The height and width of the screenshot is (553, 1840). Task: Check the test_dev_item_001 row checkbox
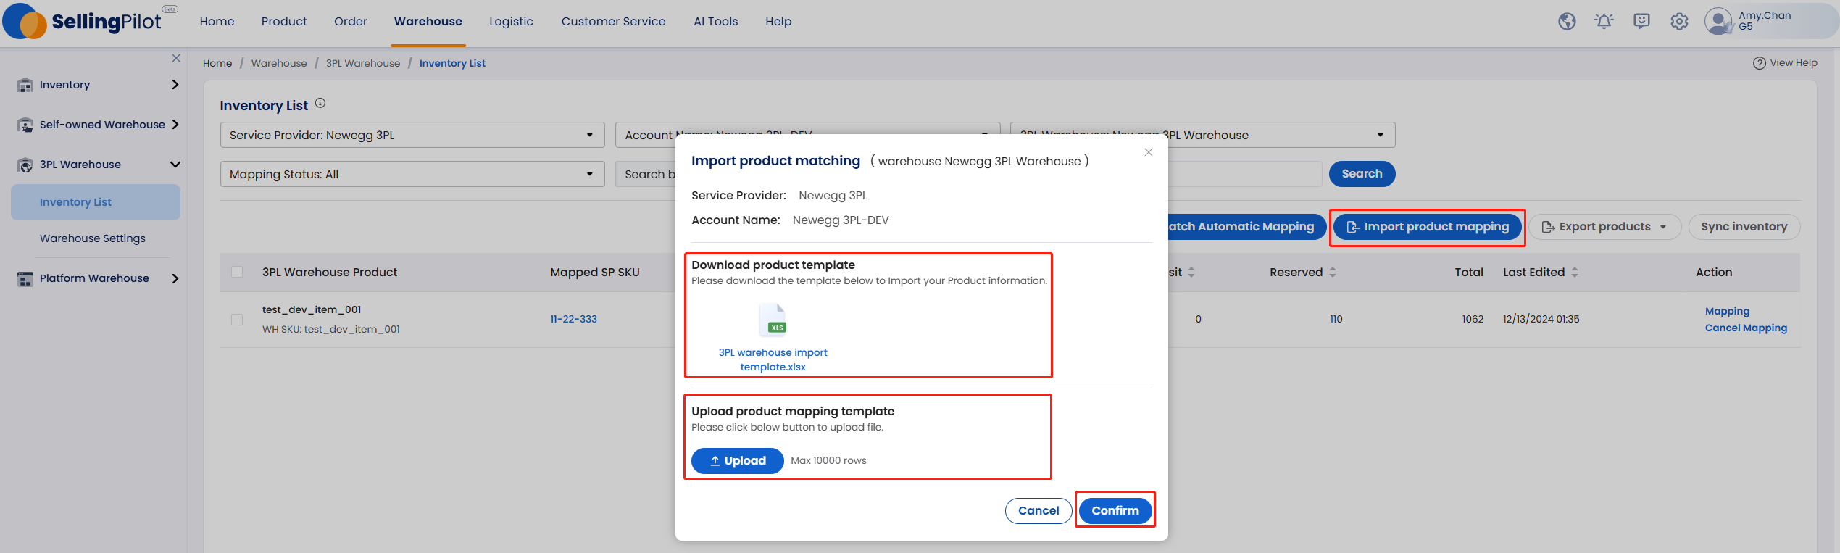pyautogui.click(x=237, y=320)
